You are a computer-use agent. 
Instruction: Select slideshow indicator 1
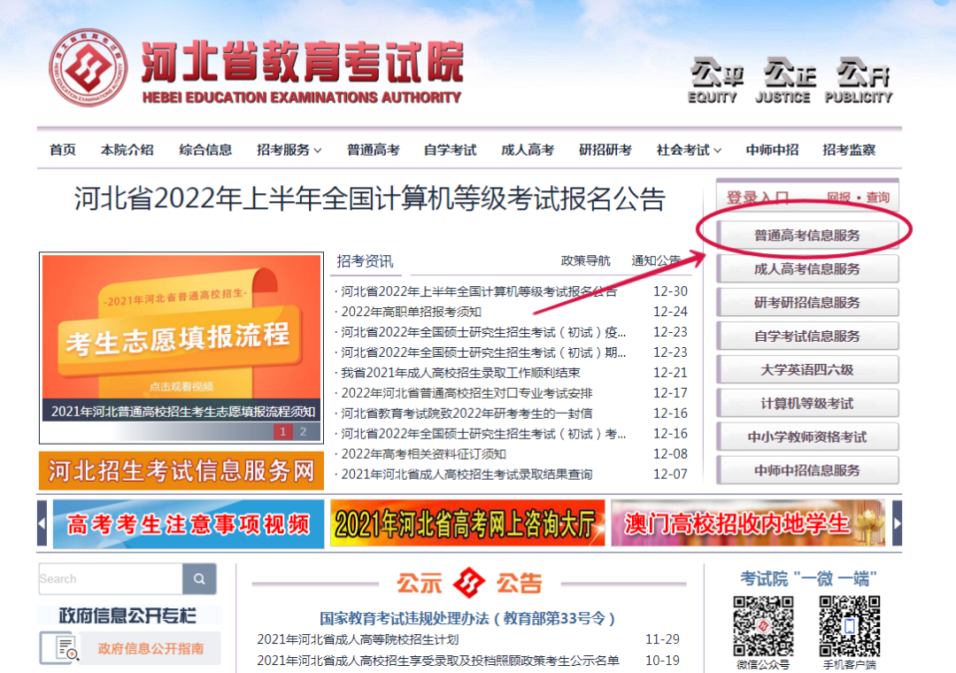click(x=283, y=432)
